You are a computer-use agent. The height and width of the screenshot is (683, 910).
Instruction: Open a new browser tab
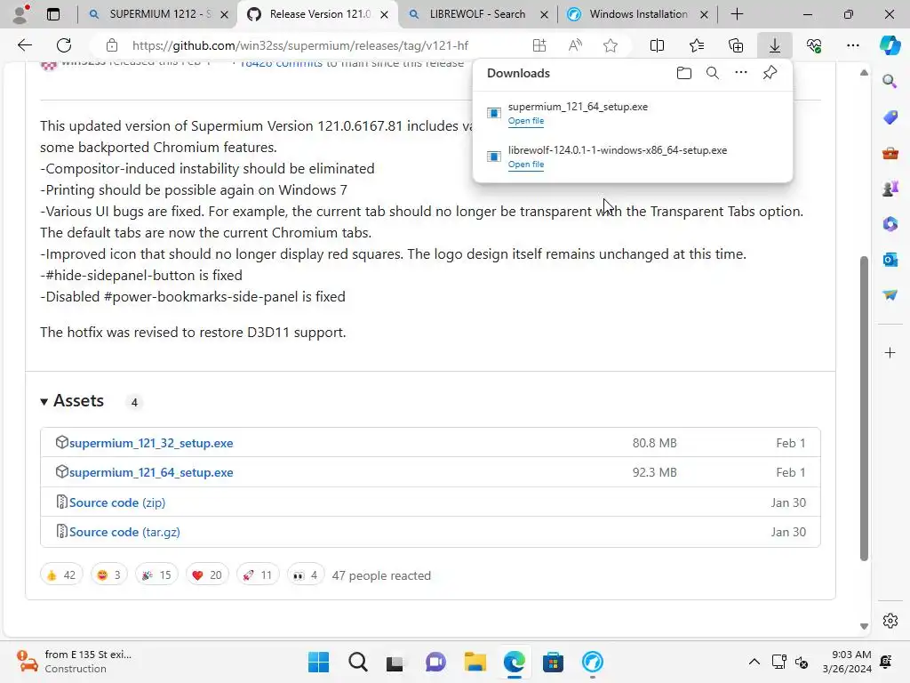[737, 14]
